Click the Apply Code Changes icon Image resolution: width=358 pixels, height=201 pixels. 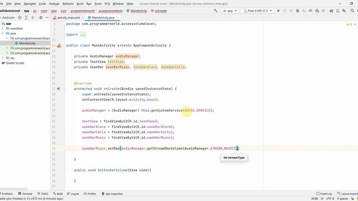pyautogui.click(x=291, y=11)
